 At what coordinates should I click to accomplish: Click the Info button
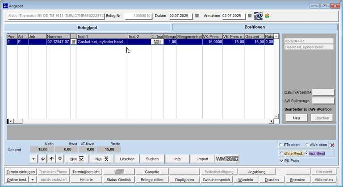(177, 159)
